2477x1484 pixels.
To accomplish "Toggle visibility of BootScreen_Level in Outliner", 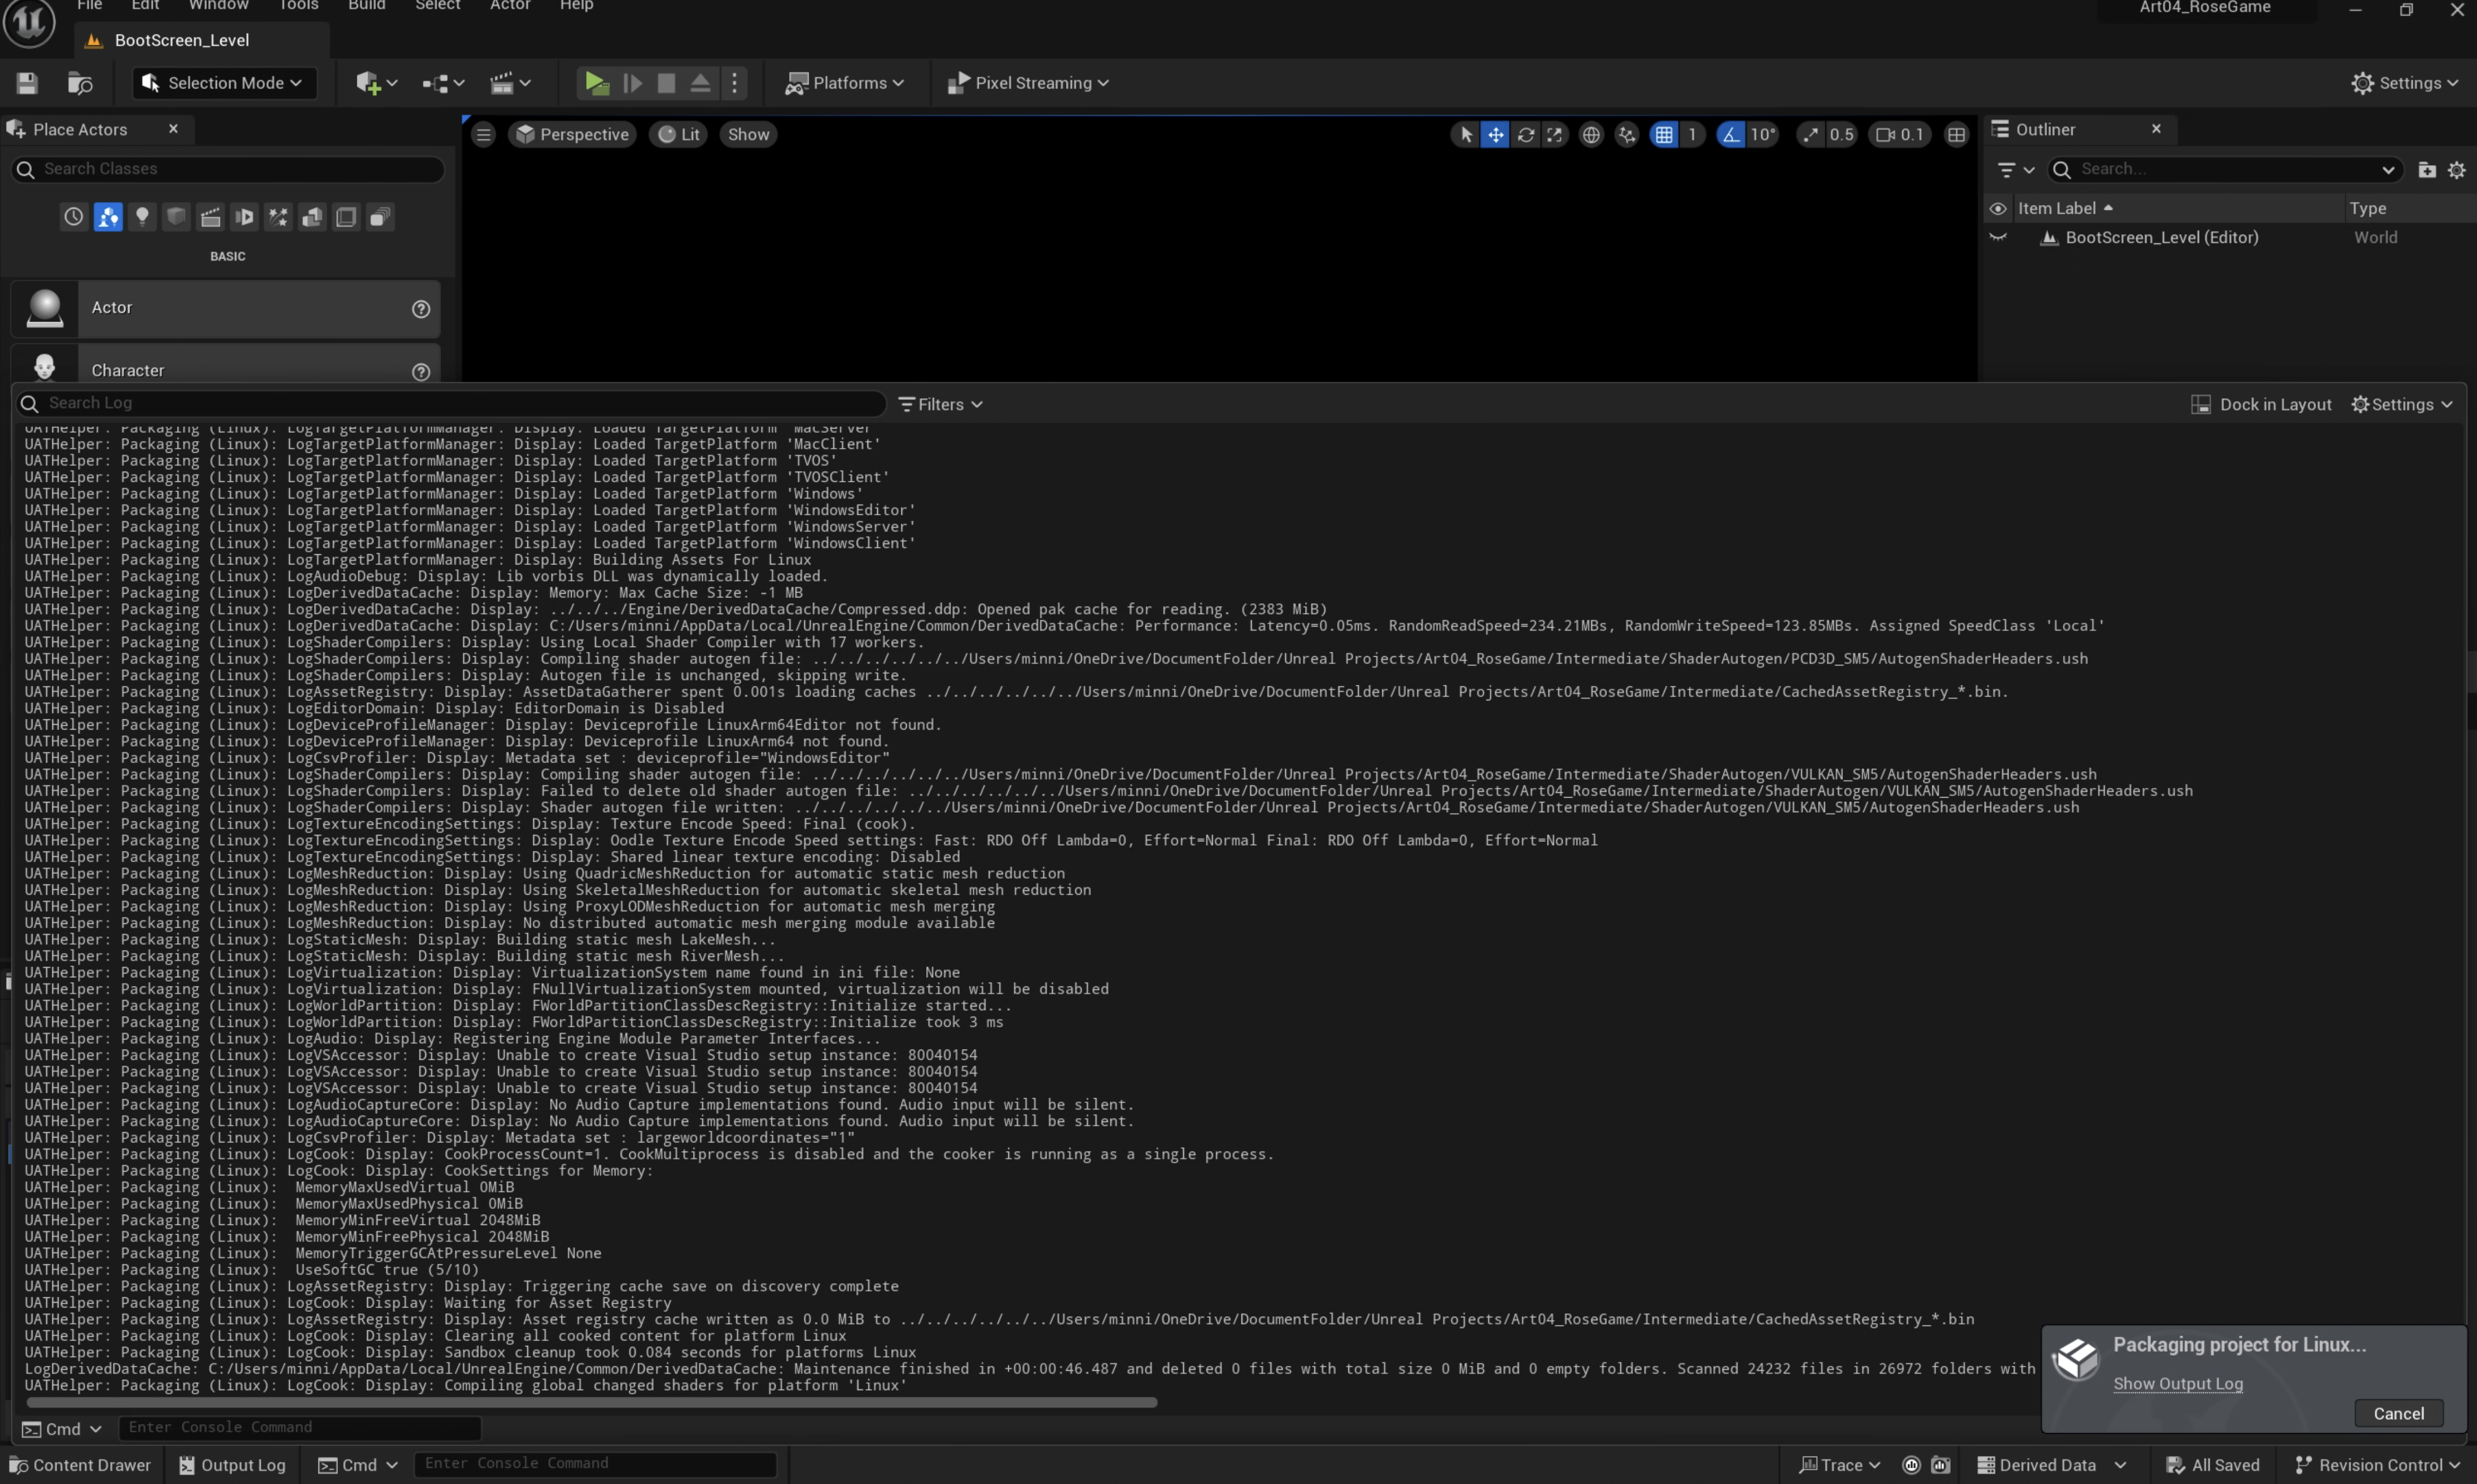I will point(1997,238).
